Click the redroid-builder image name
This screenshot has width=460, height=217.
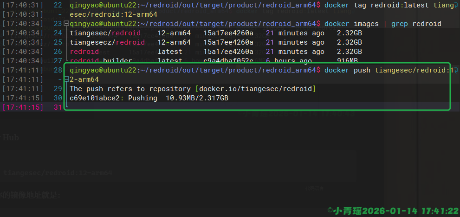tap(101, 61)
